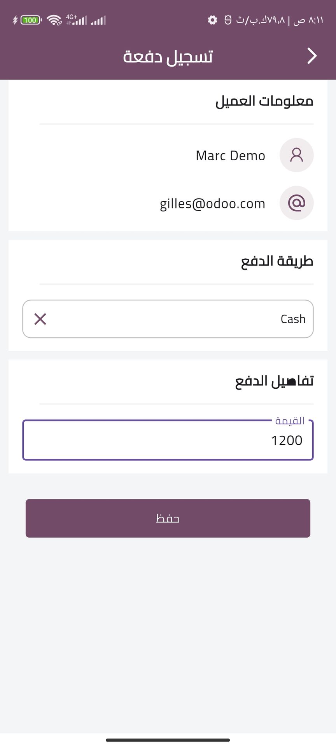Tap the email gilles@odoo.com
336x747 pixels.
[212, 203]
